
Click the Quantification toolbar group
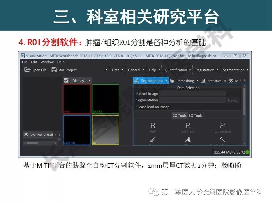[x=176, y=70]
